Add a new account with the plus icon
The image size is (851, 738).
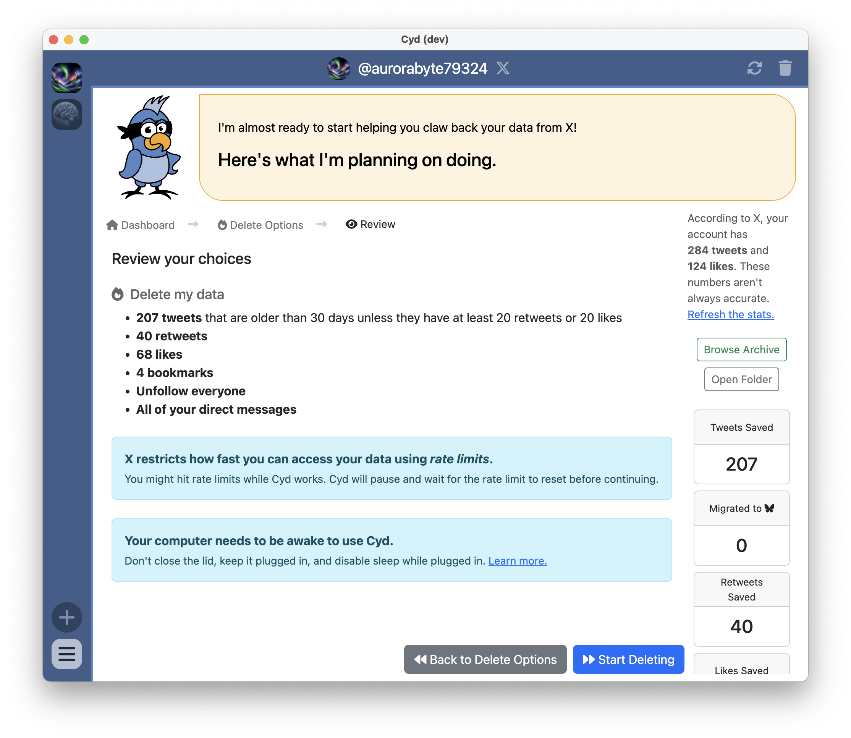click(66, 617)
